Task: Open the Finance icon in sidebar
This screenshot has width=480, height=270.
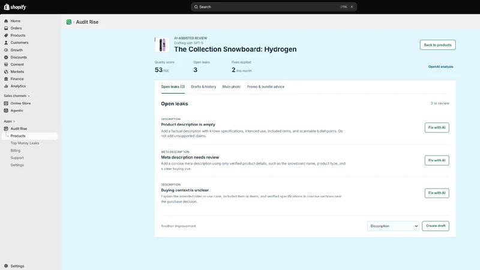Action: (6, 79)
